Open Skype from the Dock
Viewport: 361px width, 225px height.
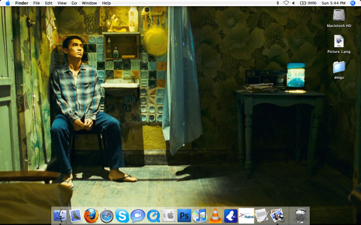(x=122, y=216)
